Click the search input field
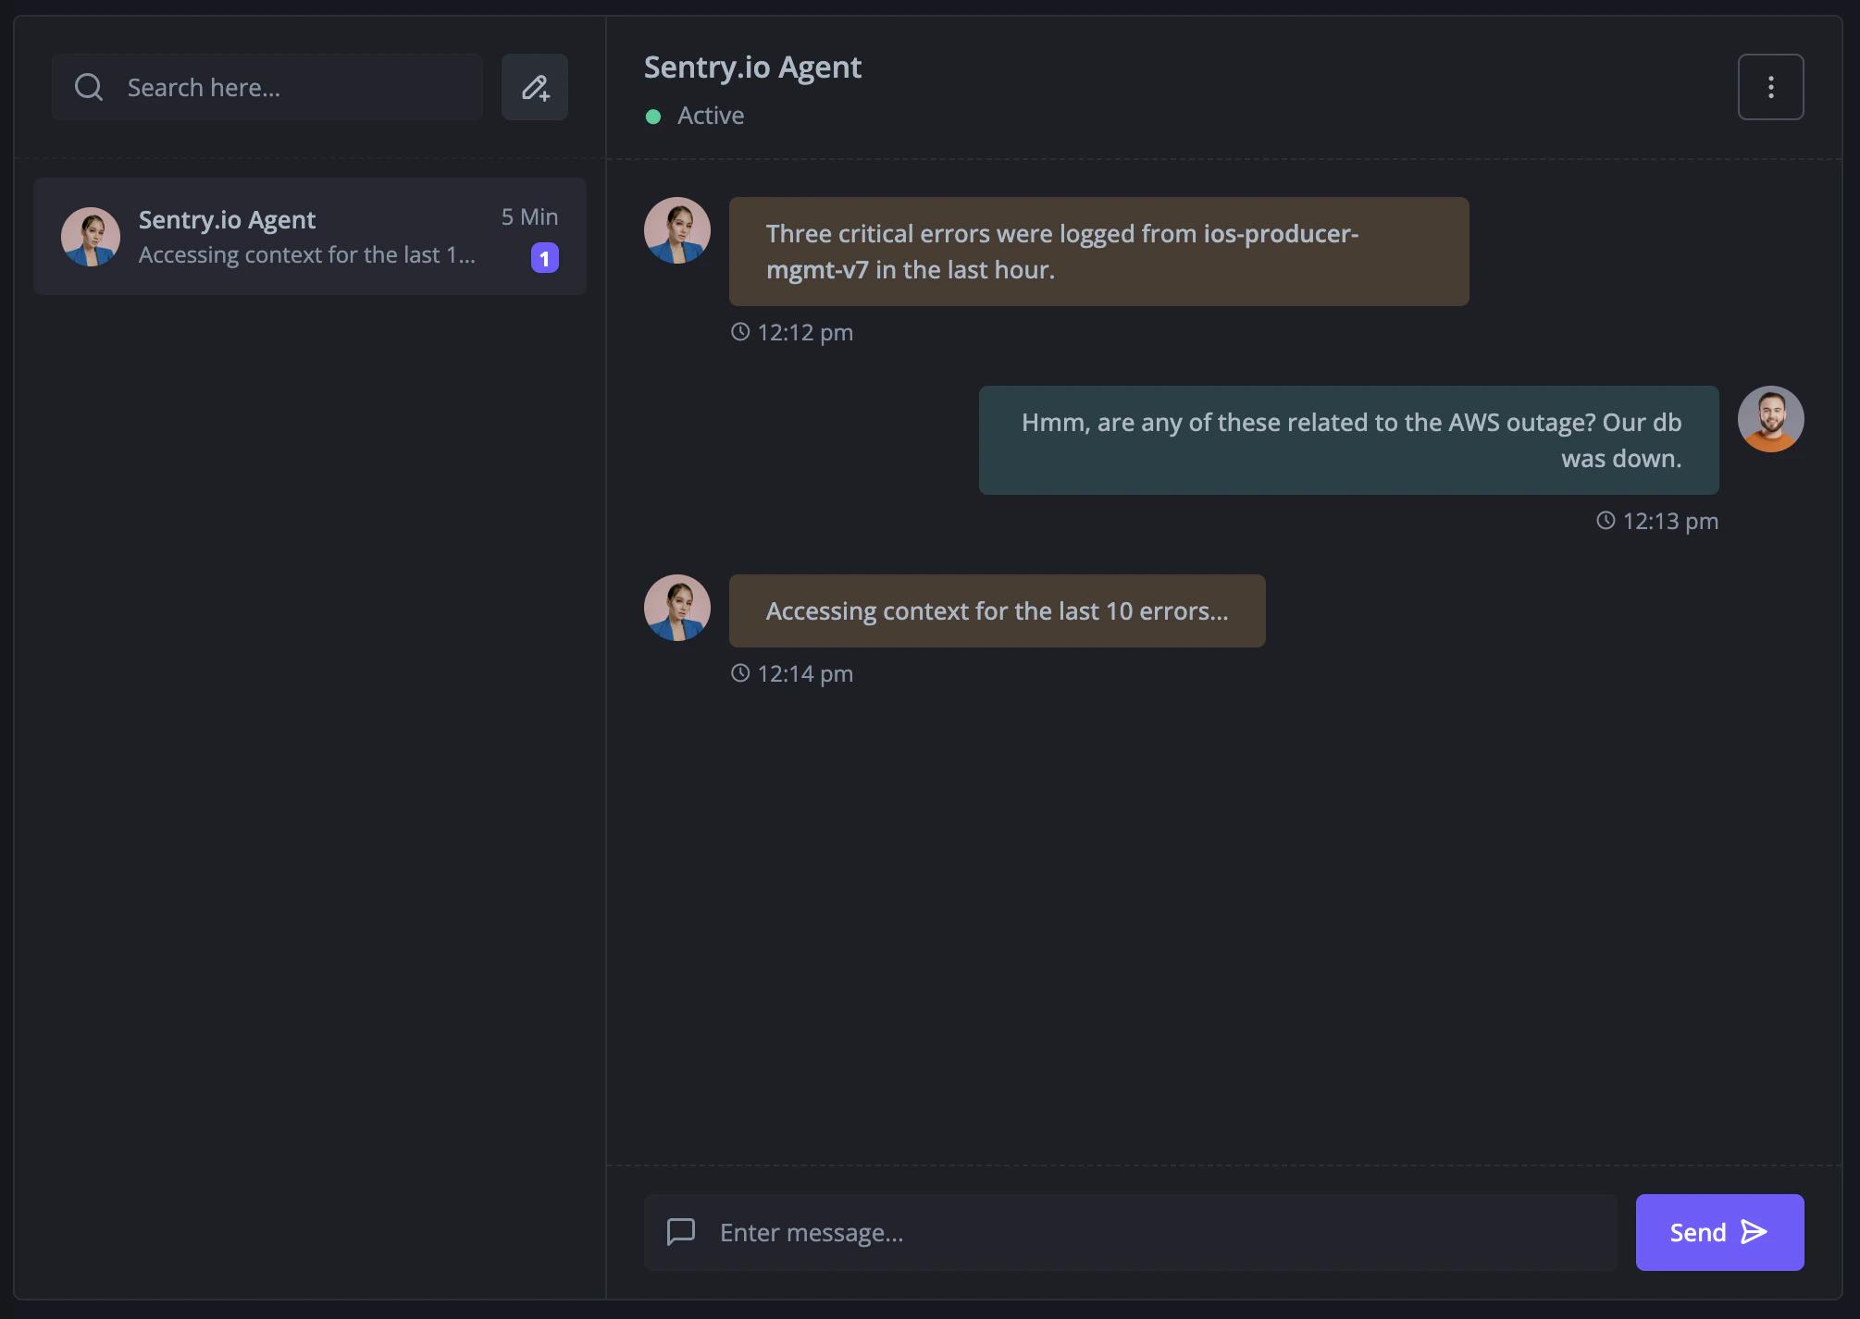 (278, 86)
